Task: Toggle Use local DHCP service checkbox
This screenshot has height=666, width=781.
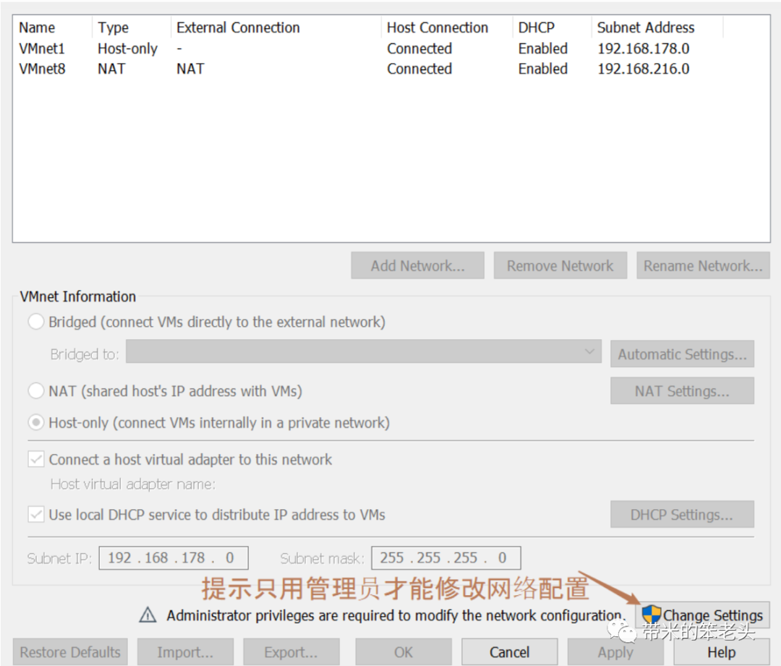Action: pyautogui.click(x=36, y=515)
